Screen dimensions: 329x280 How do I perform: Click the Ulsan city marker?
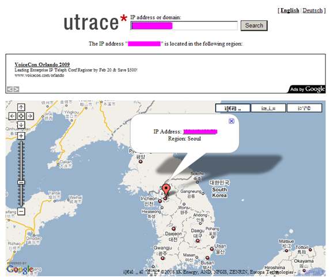coord(212,249)
